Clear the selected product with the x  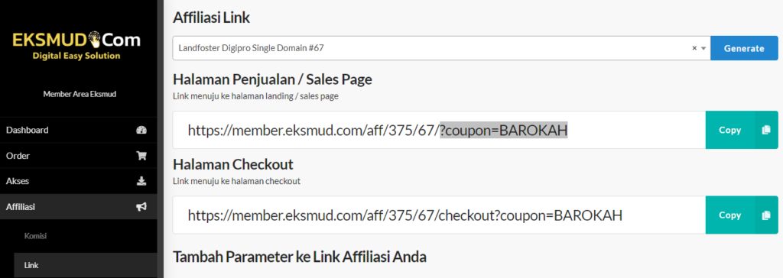694,48
